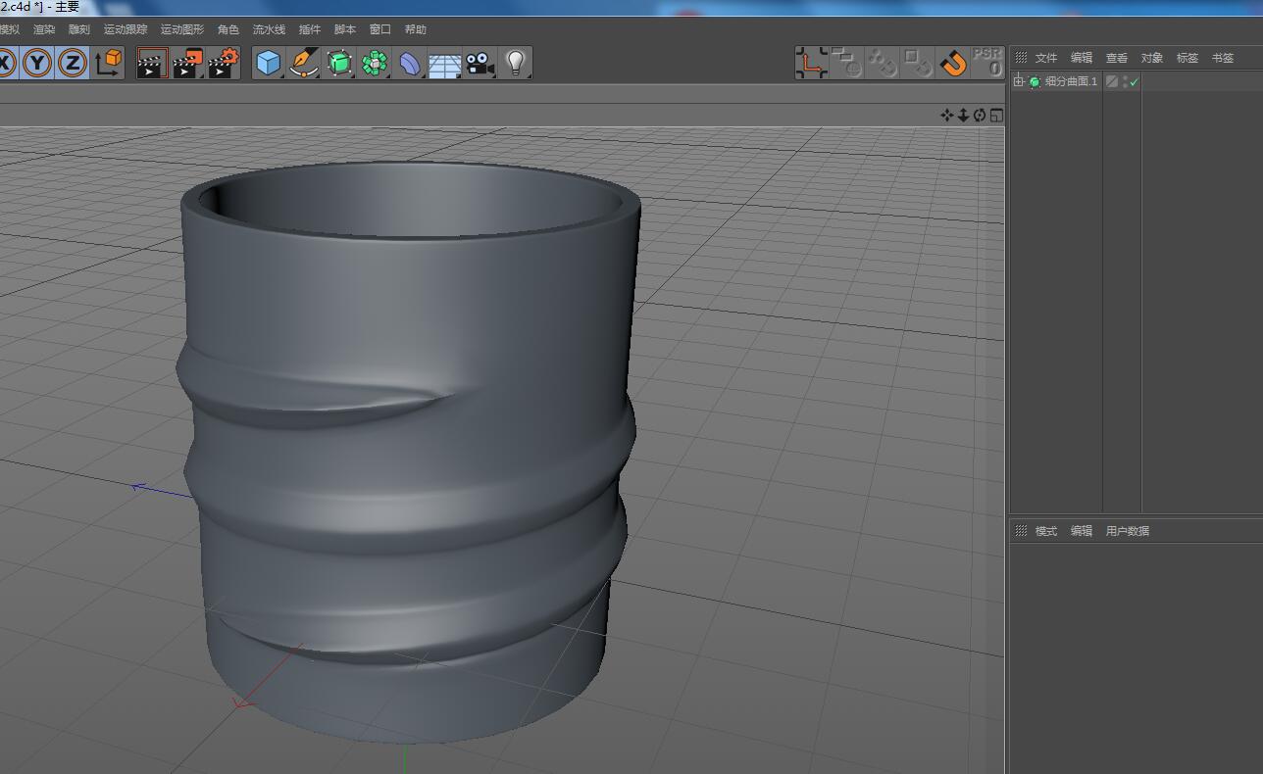
Task: Expand the 细分曲面.1 object tree
Action: [x=1019, y=81]
